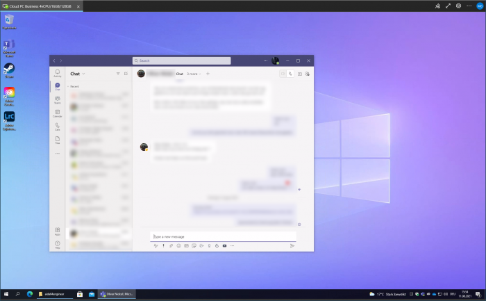
Task: Click the Teams Search box
Action: pos(182,60)
